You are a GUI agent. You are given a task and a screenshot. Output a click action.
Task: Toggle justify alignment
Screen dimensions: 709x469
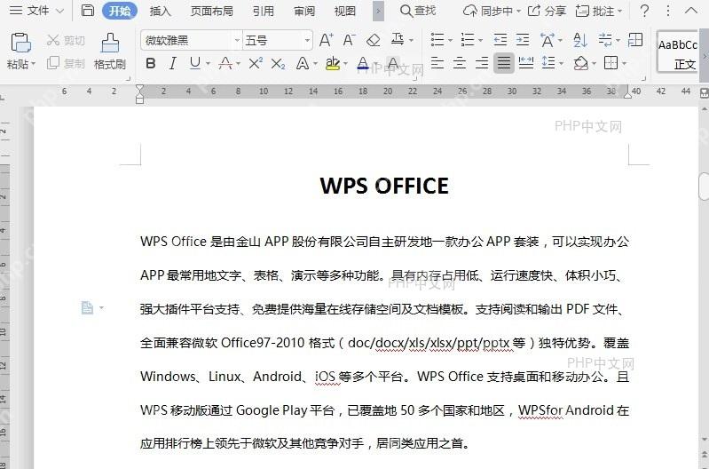(504, 63)
